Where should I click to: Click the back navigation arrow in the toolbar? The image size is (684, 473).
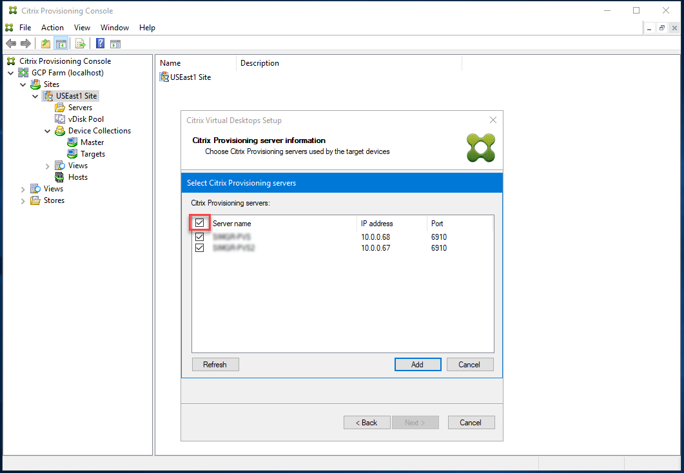coord(11,43)
